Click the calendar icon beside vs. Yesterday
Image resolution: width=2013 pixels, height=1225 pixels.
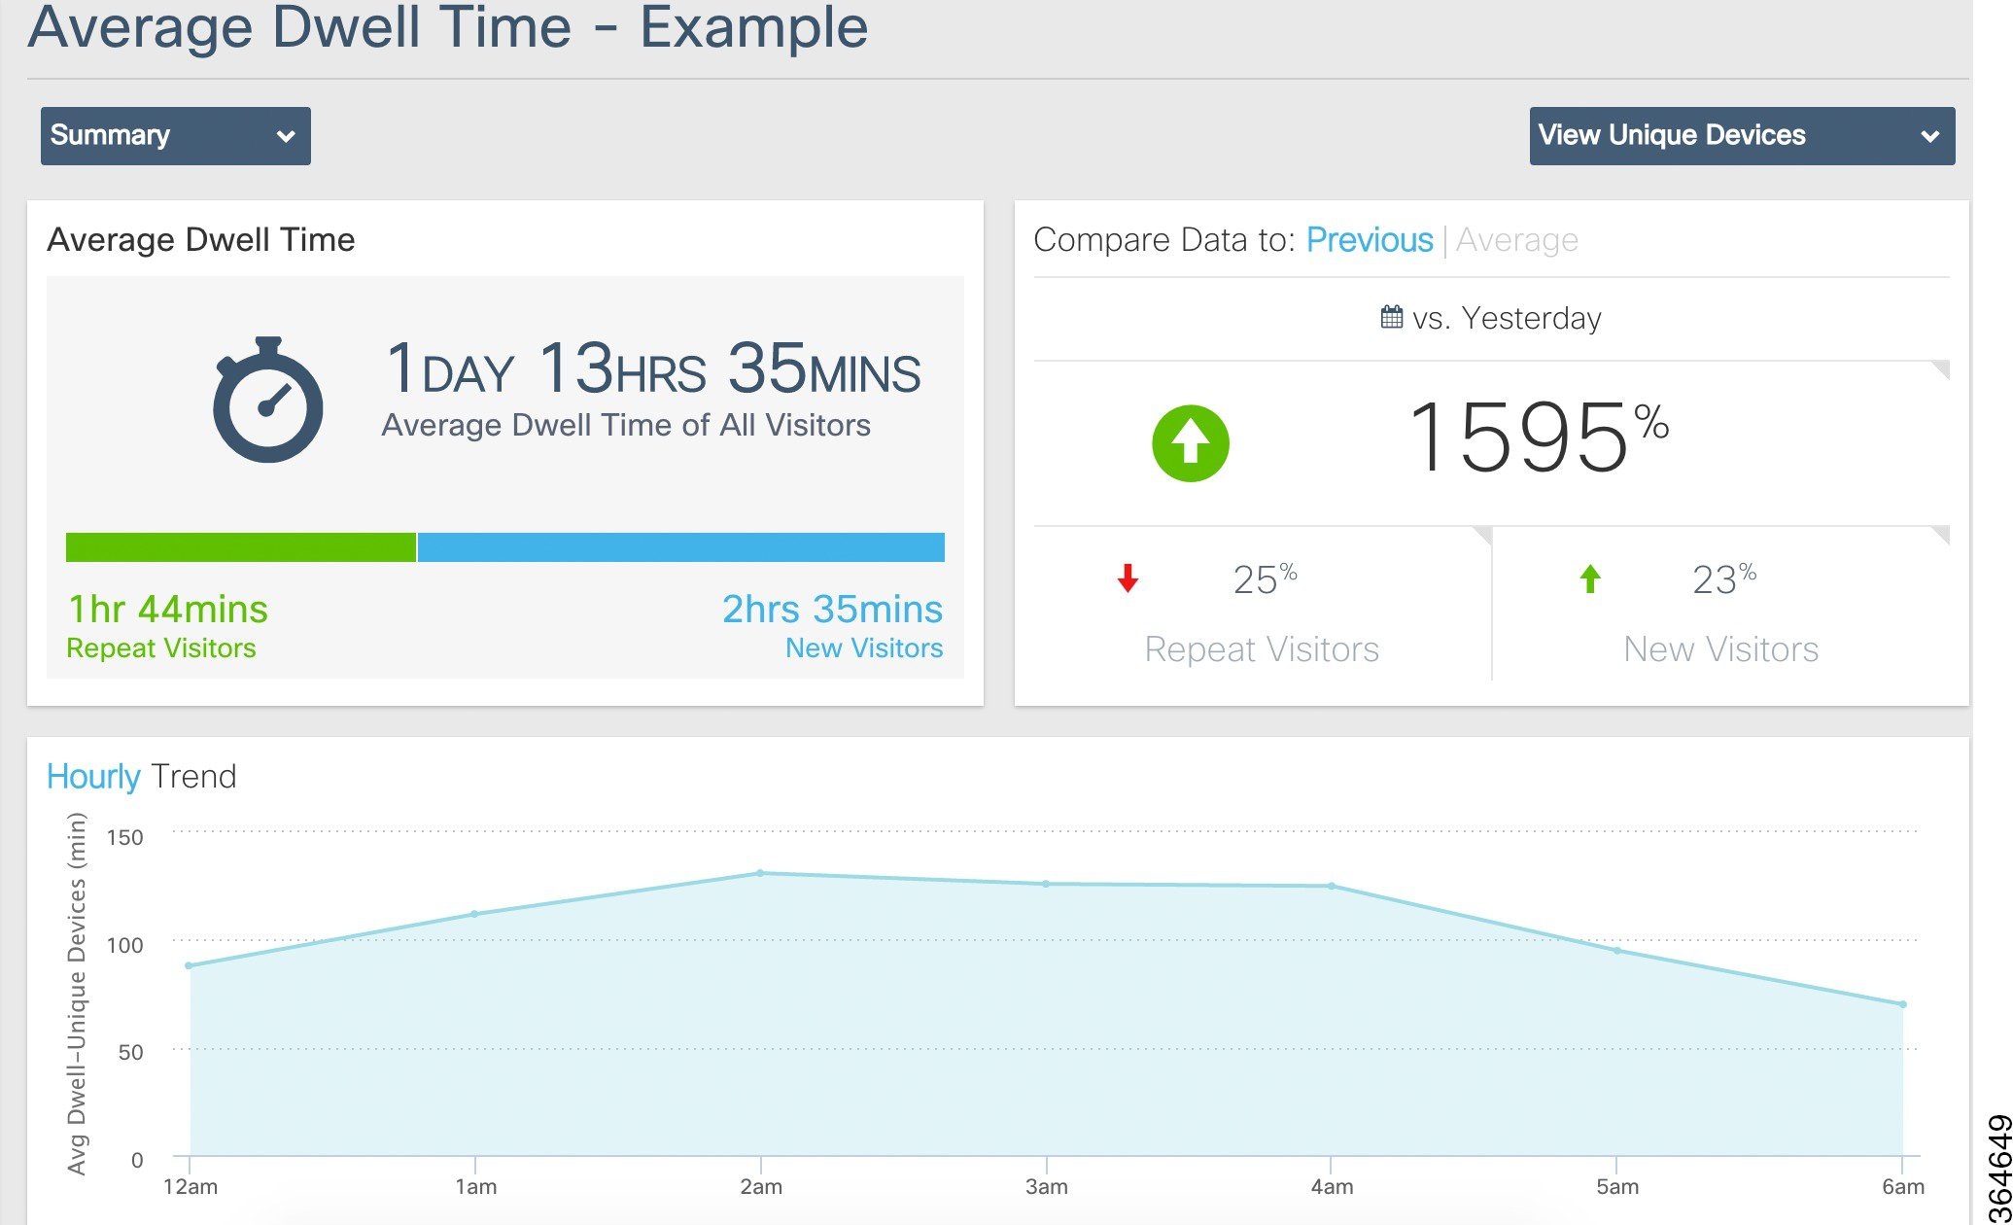[x=1391, y=317]
